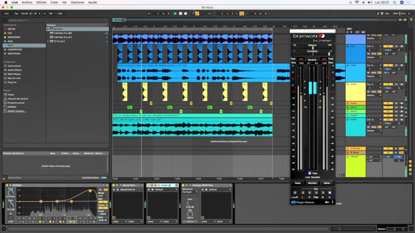Open the MIDI Effects category

(14, 74)
